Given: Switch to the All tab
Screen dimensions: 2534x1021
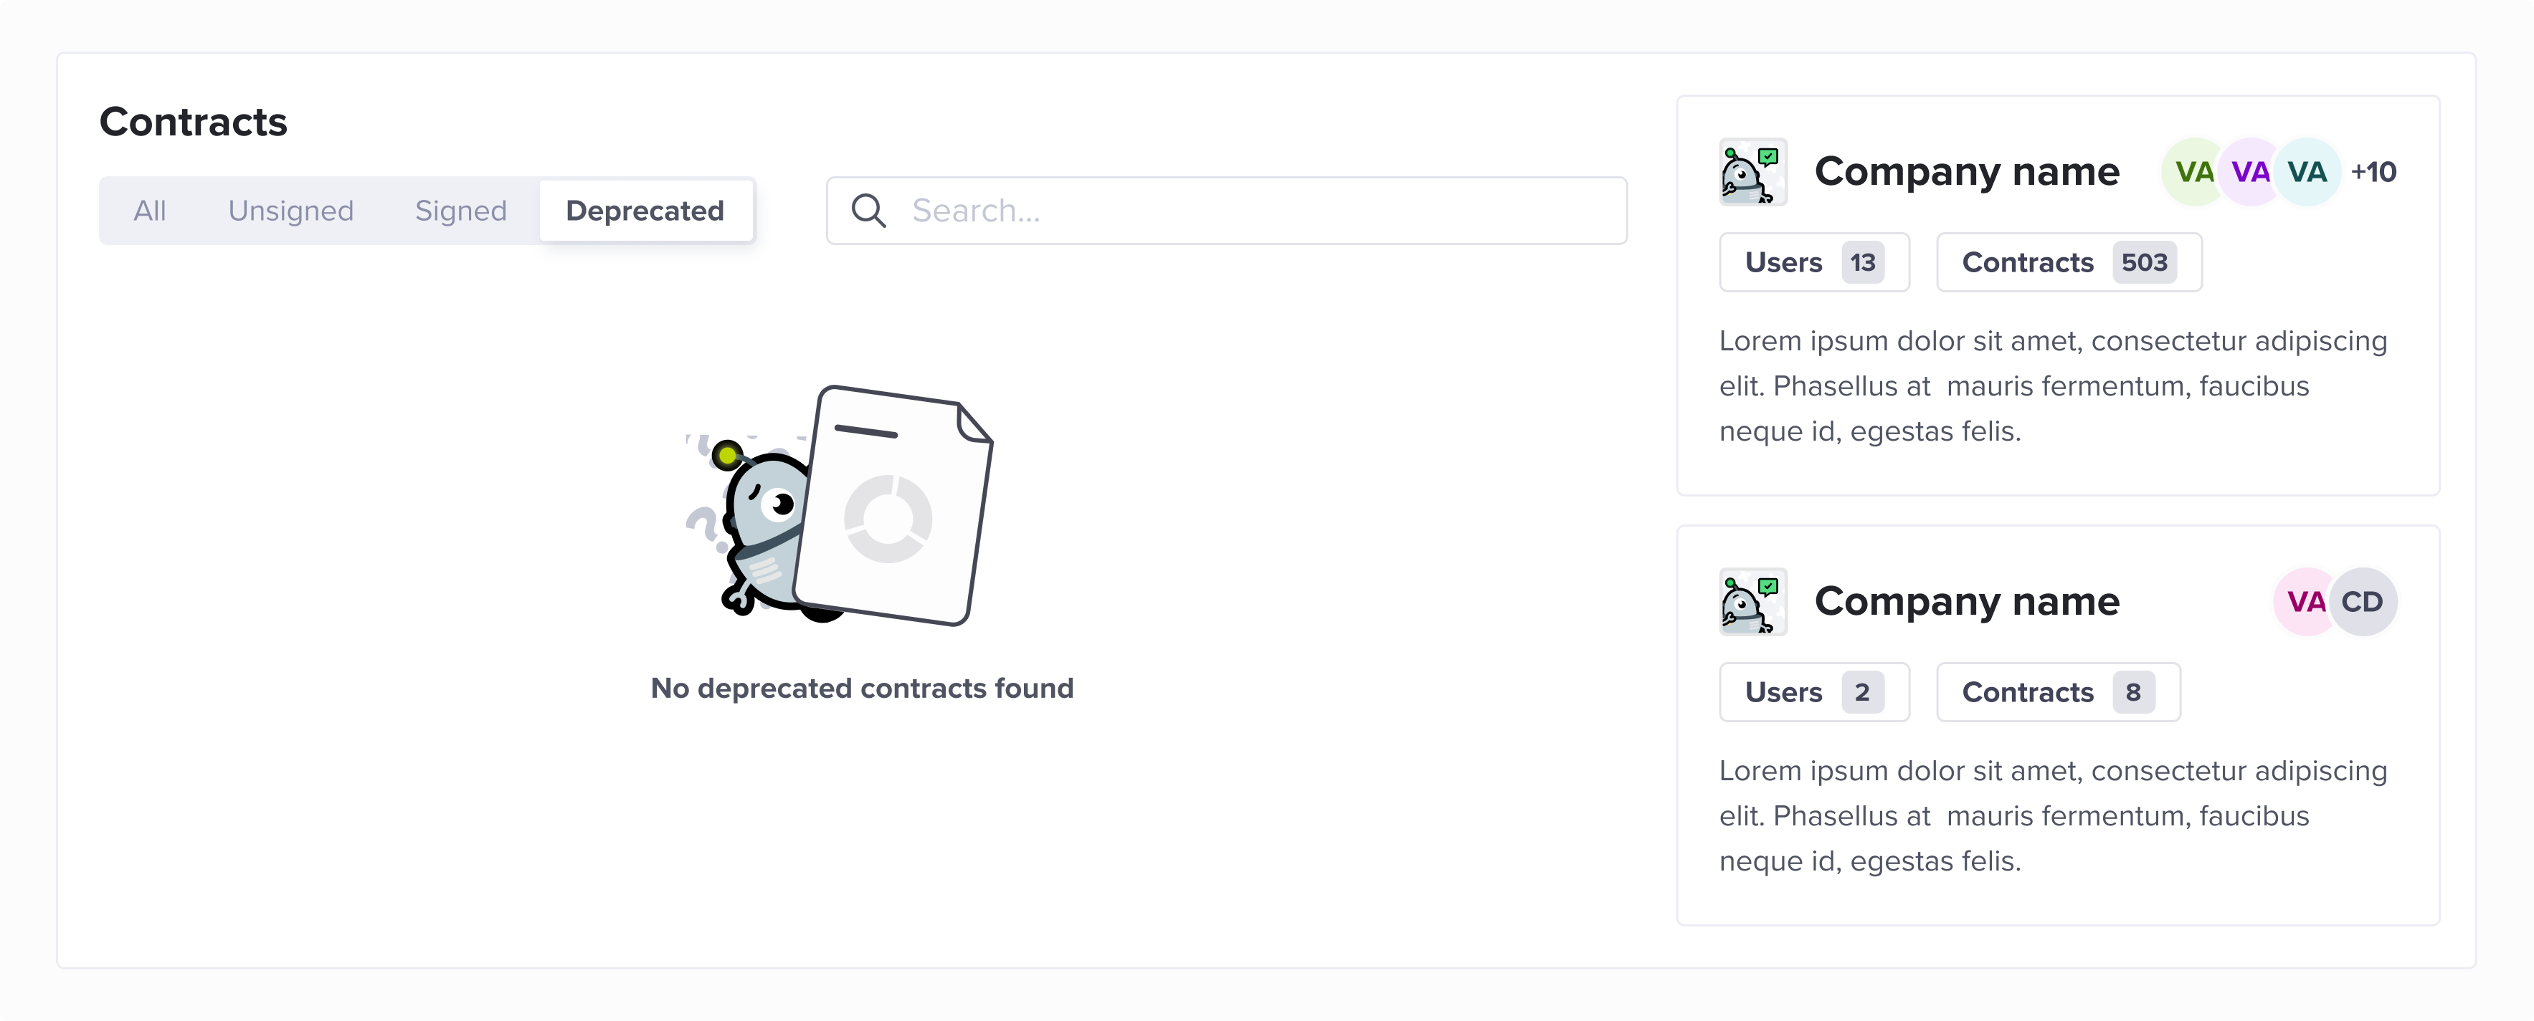Looking at the screenshot, I should tap(150, 211).
